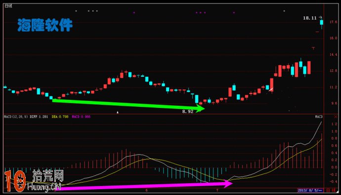341x195 pixels.
Task: Click the 14.4 price axis label
Action: (333, 54)
